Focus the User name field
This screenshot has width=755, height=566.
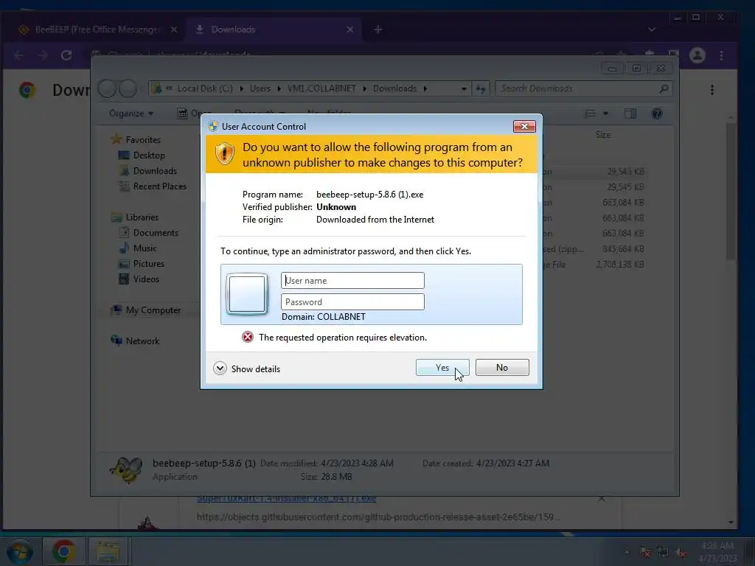(x=352, y=281)
